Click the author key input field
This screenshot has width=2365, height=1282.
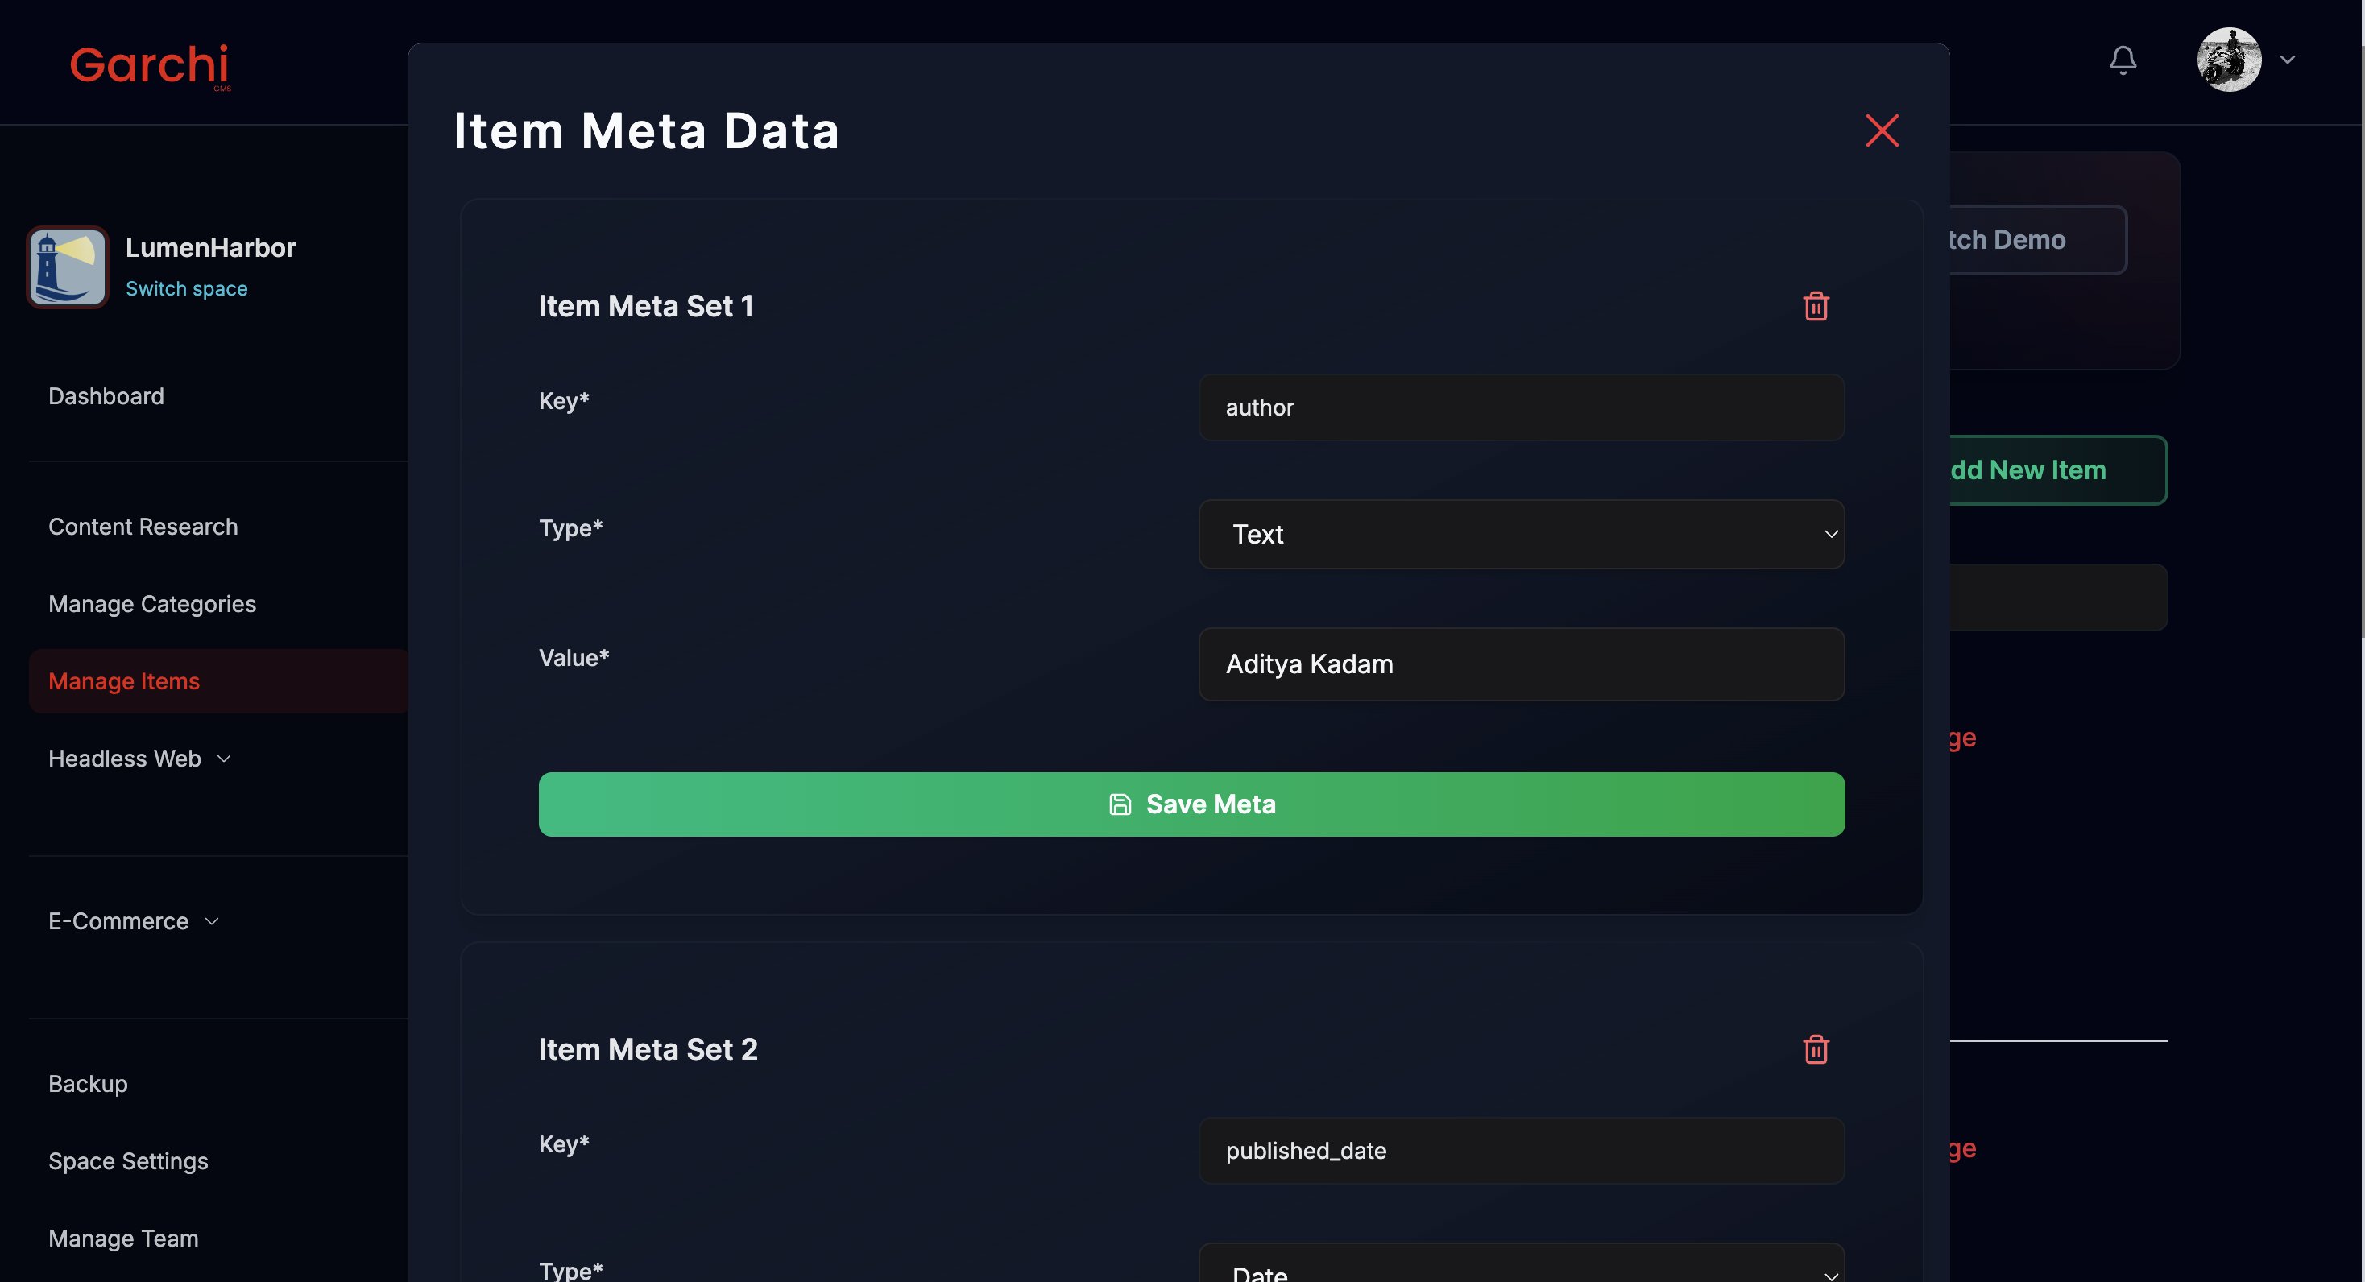(x=1520, y=407)
